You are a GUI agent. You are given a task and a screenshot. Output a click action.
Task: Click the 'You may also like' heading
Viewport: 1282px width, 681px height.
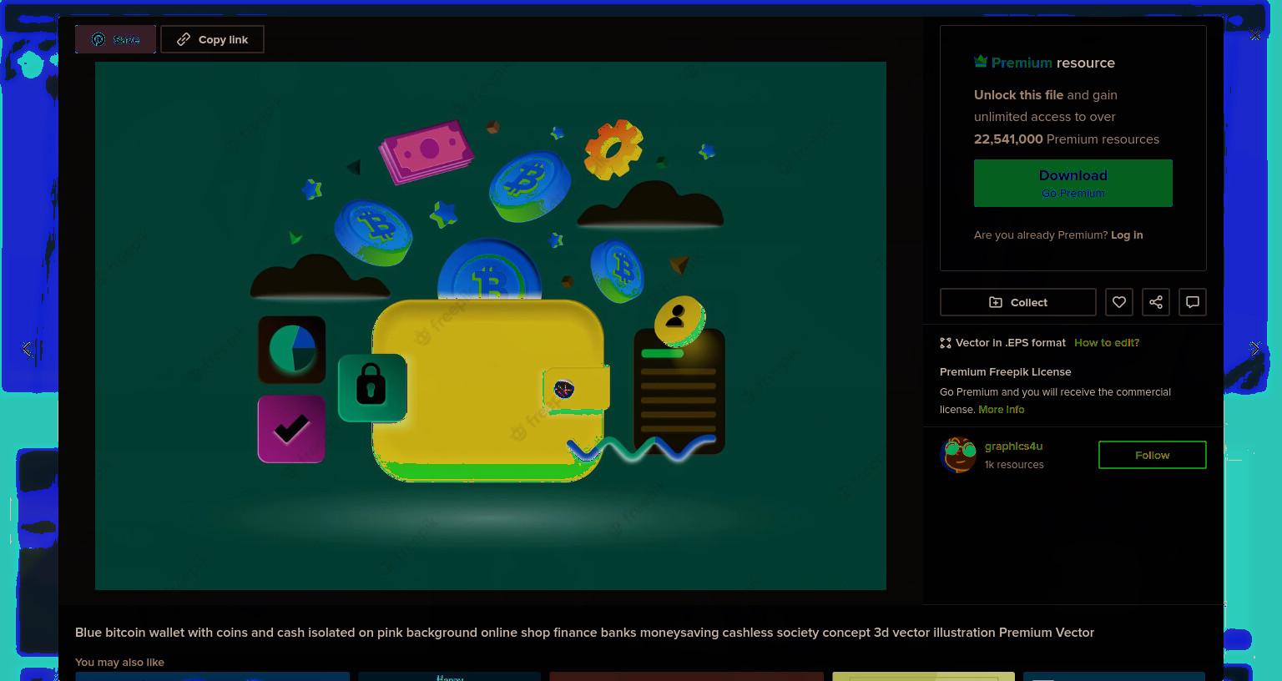119,663
